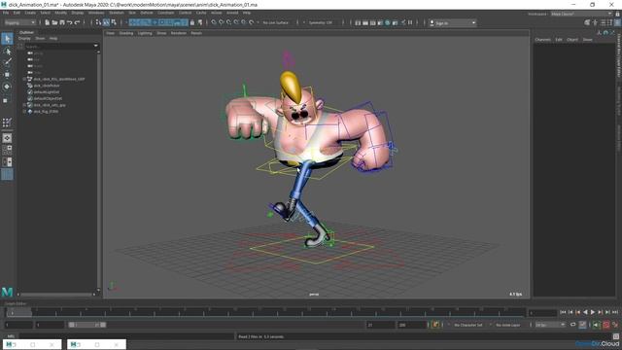
Task: Toggle the loop playback button
Action: coord(572,325)
